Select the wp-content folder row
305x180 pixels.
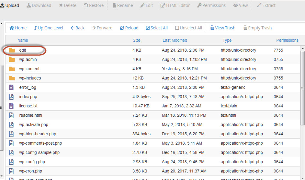click(x=29, y=69)
